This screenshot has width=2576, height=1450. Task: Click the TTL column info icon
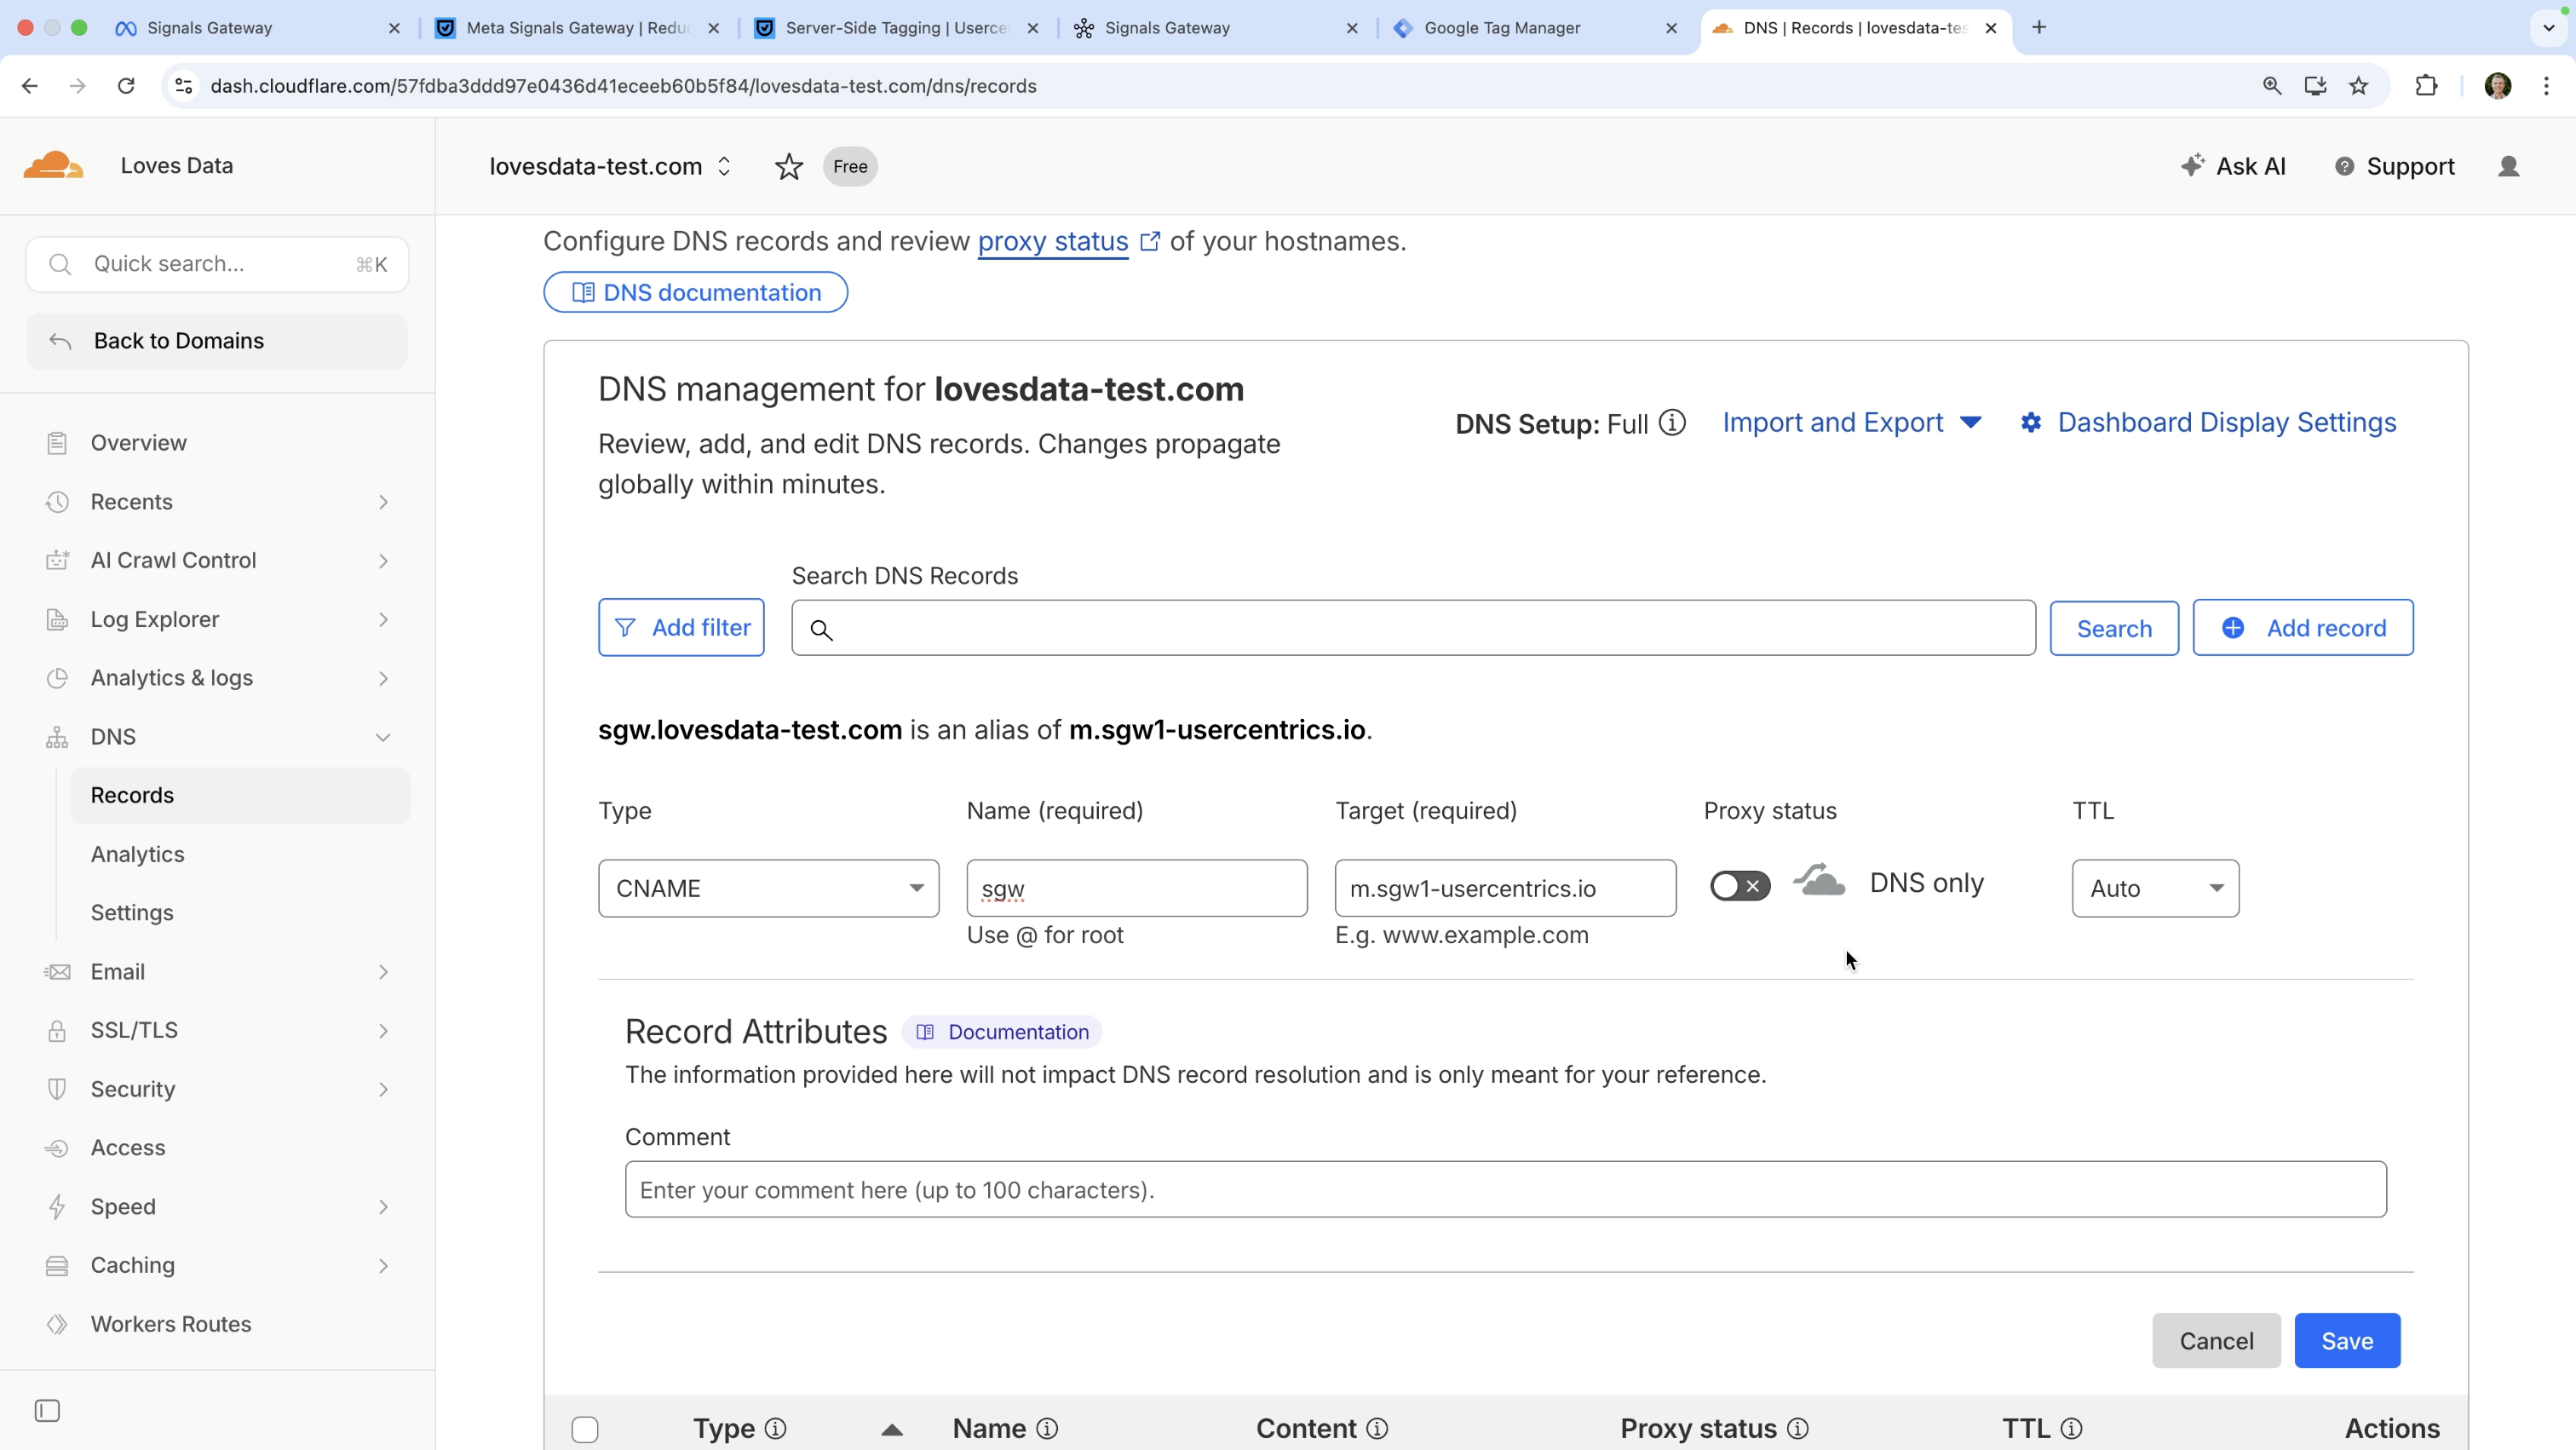click(2072, 1428)
